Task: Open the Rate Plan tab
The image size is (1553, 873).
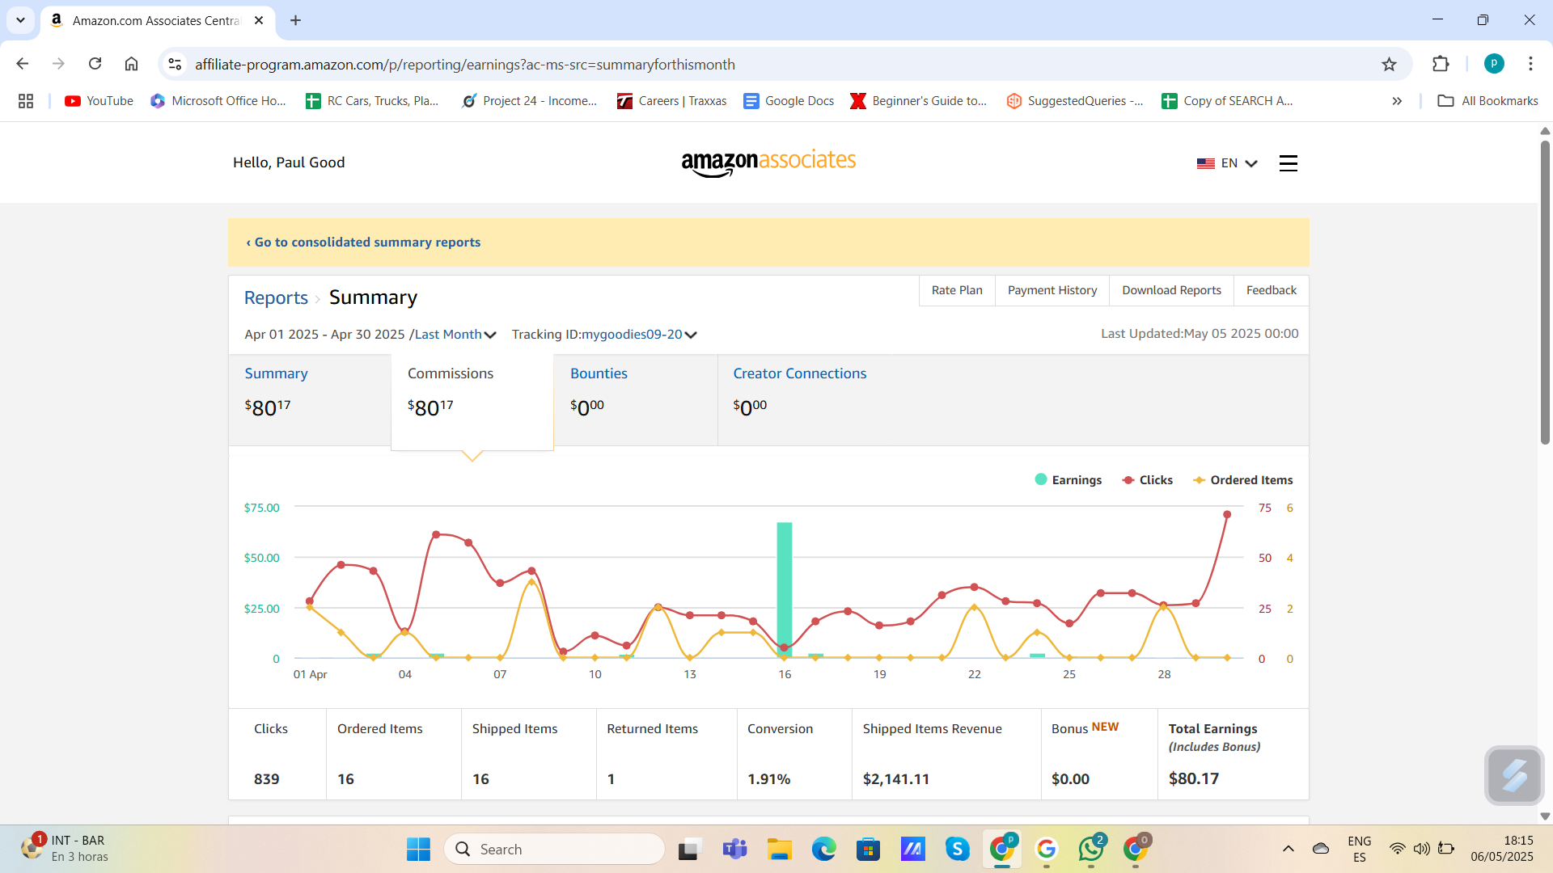Action: tap(957, 290)
